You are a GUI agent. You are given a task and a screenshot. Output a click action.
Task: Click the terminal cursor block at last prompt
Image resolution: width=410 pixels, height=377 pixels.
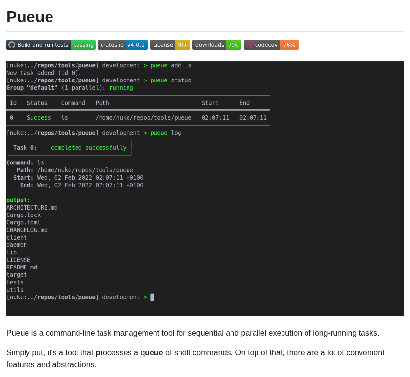(152, 297)
